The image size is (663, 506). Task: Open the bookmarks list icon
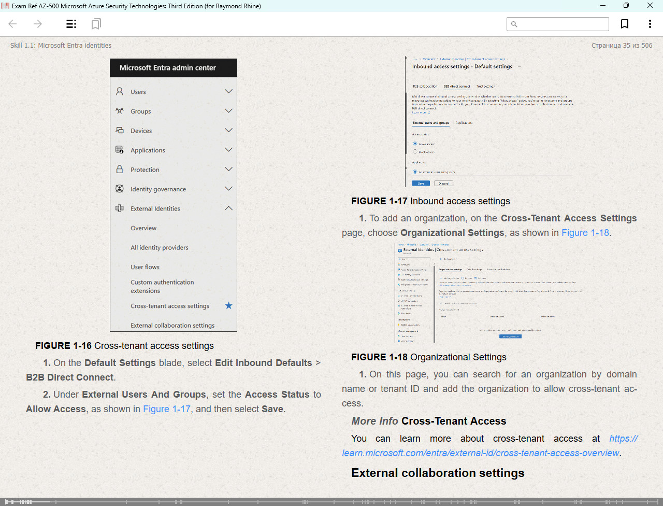tap(96, 24)
